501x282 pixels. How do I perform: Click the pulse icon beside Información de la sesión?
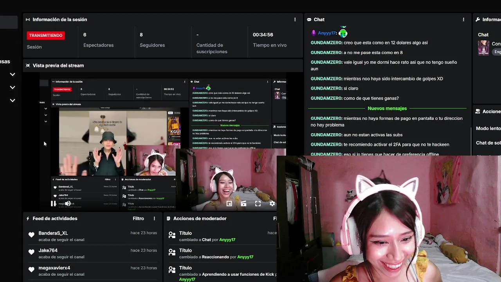(28, 20)
